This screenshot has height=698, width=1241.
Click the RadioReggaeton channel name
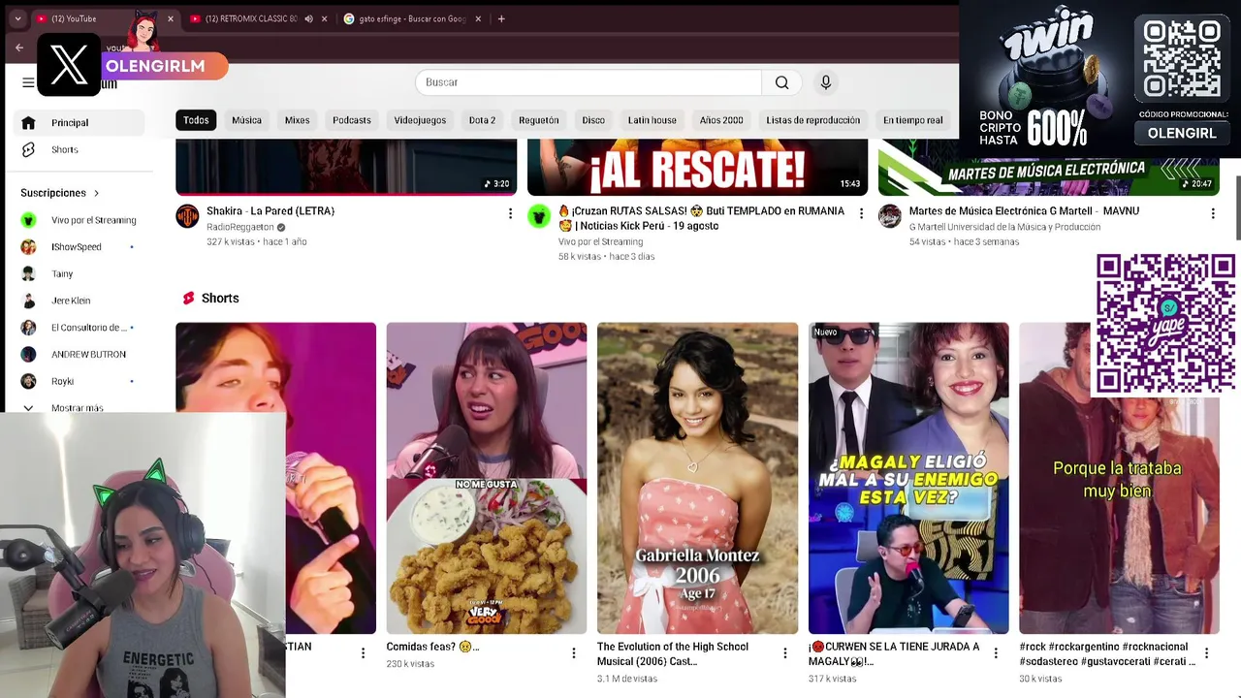(239, 227)
